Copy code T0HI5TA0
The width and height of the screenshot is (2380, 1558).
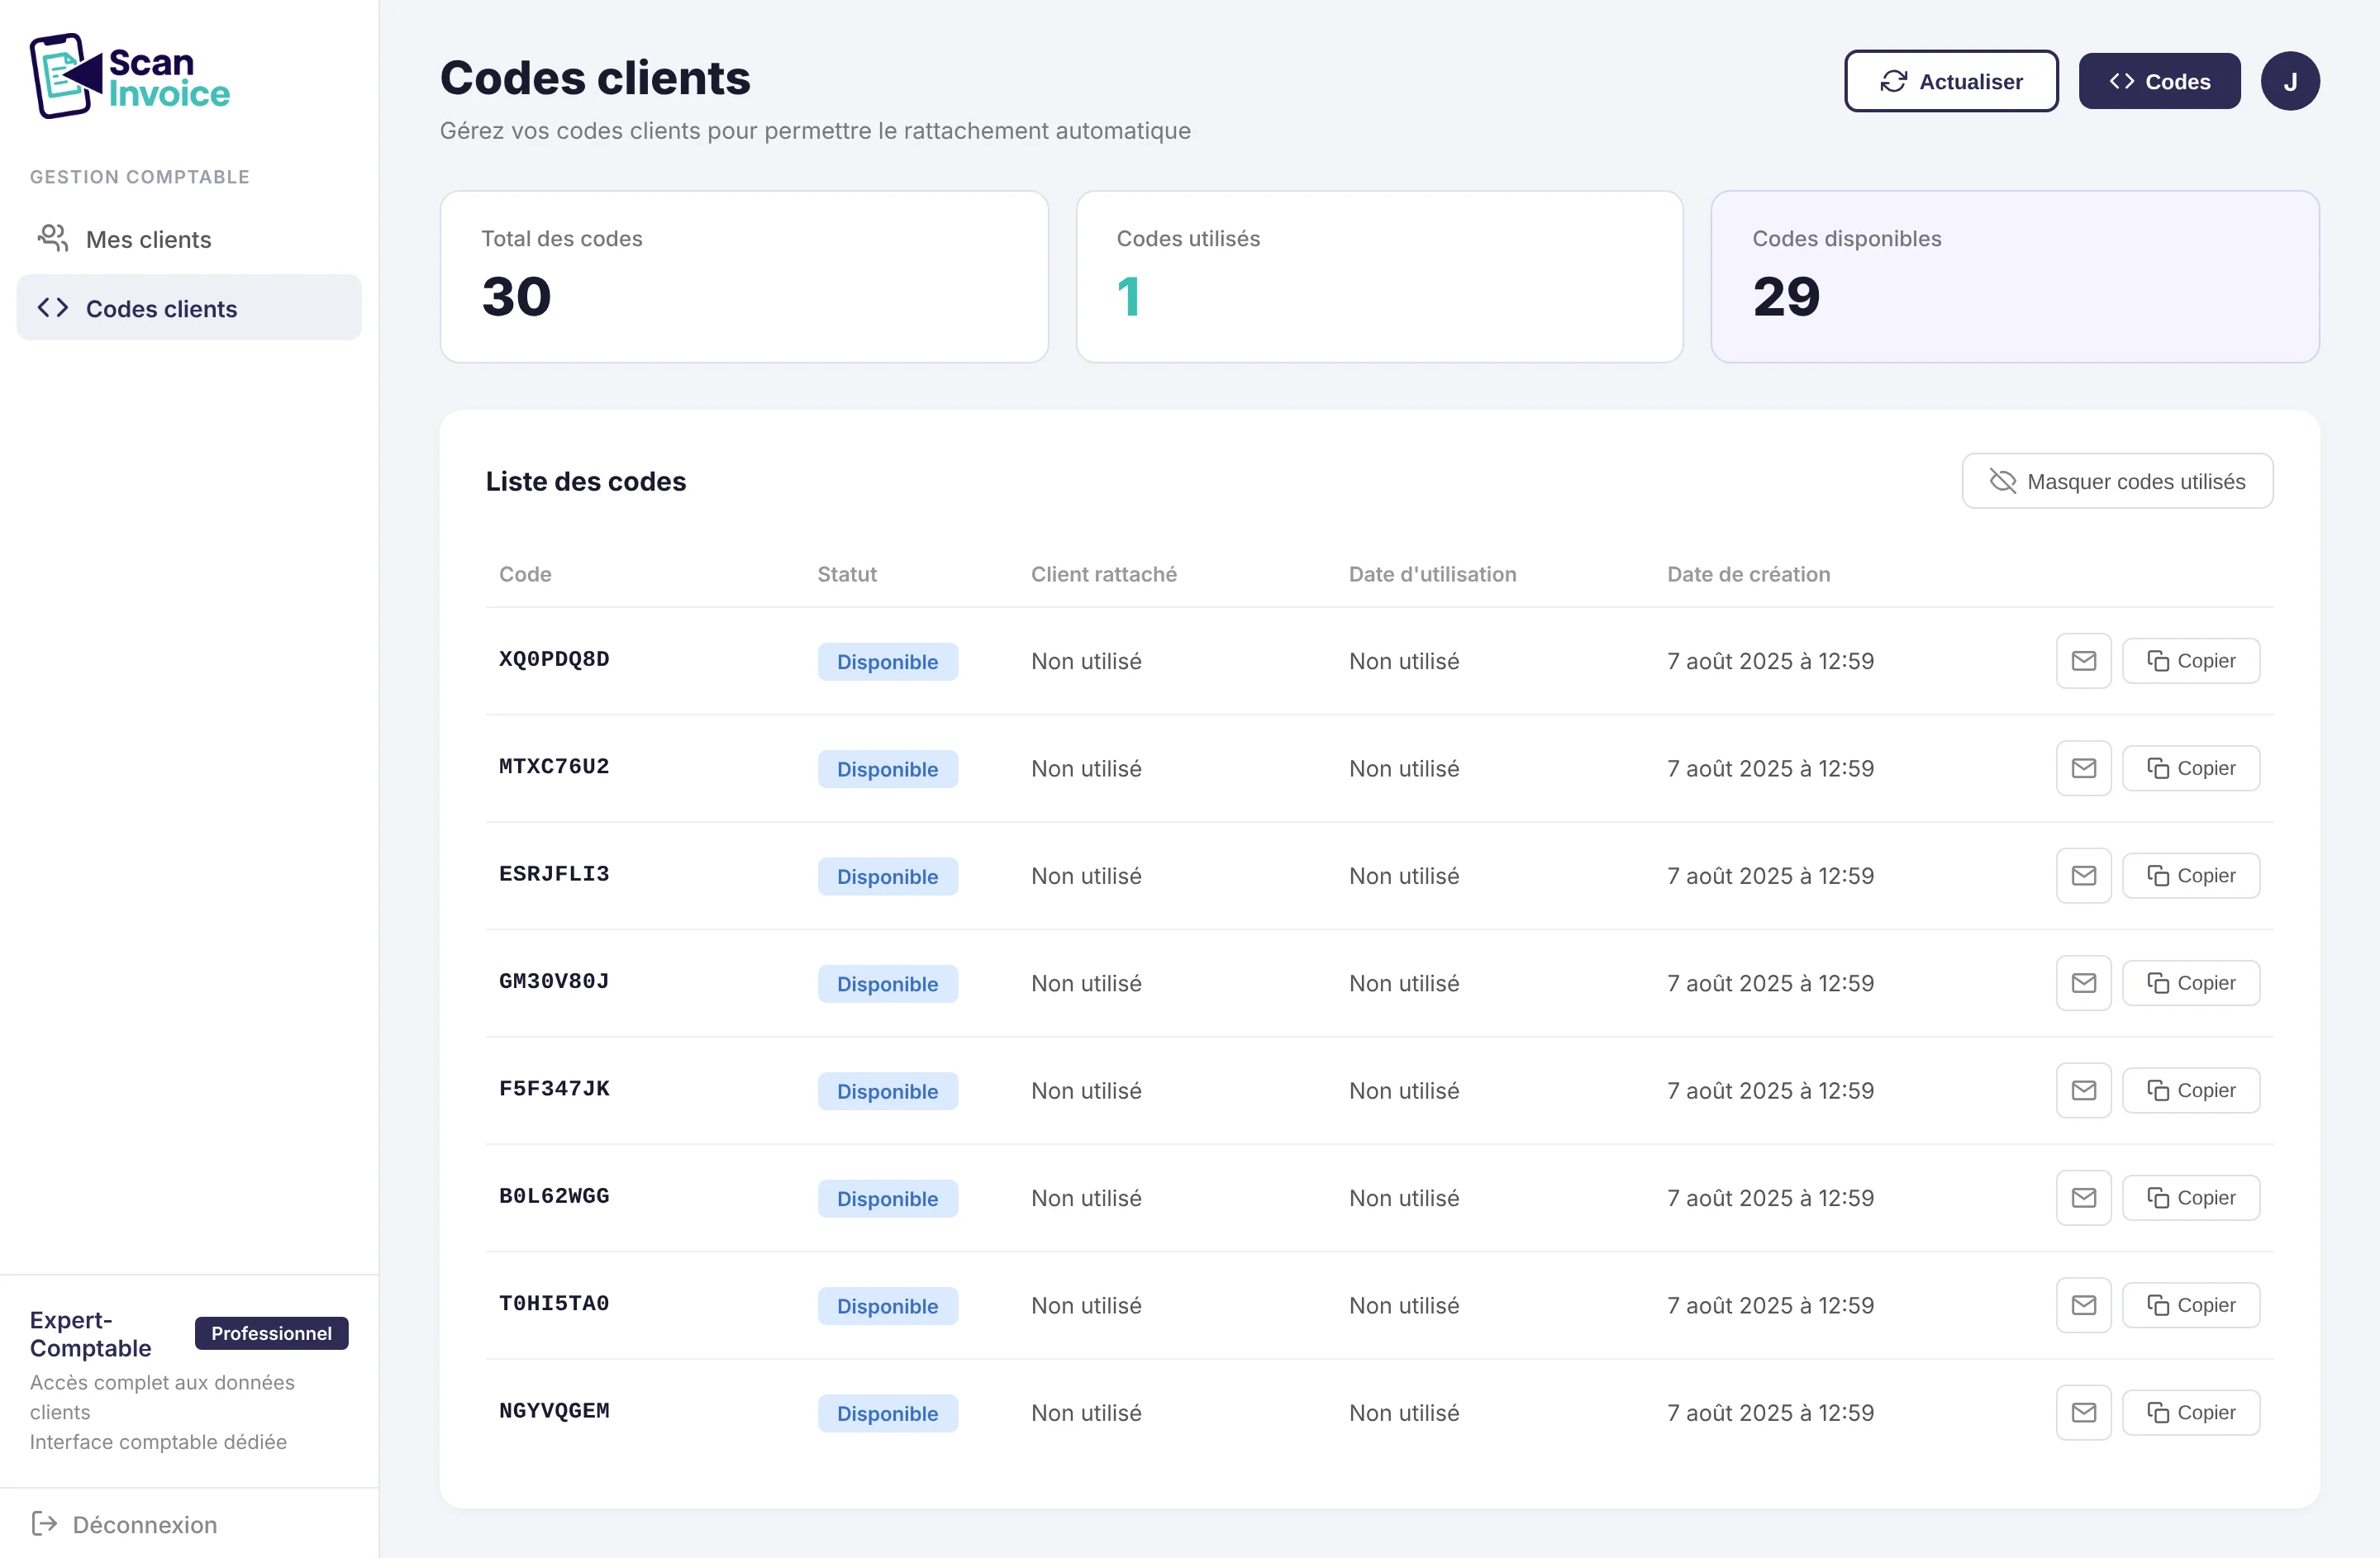pyautogui.click(x=2191, y=1304)
